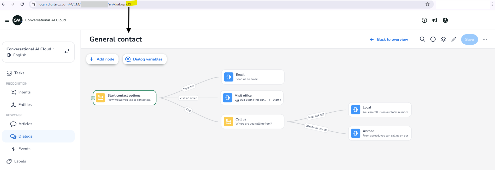Click the Add node button
This screenshot has height=170, width=495.
(x=102, y=59)
